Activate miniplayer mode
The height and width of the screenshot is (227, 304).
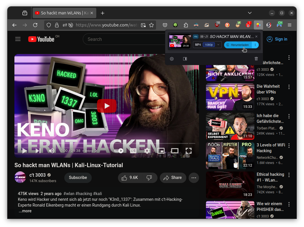(161, 151)
